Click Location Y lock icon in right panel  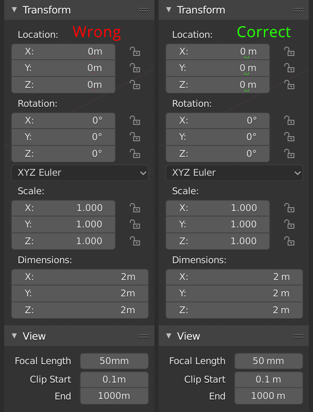click(x=289, y=68)
